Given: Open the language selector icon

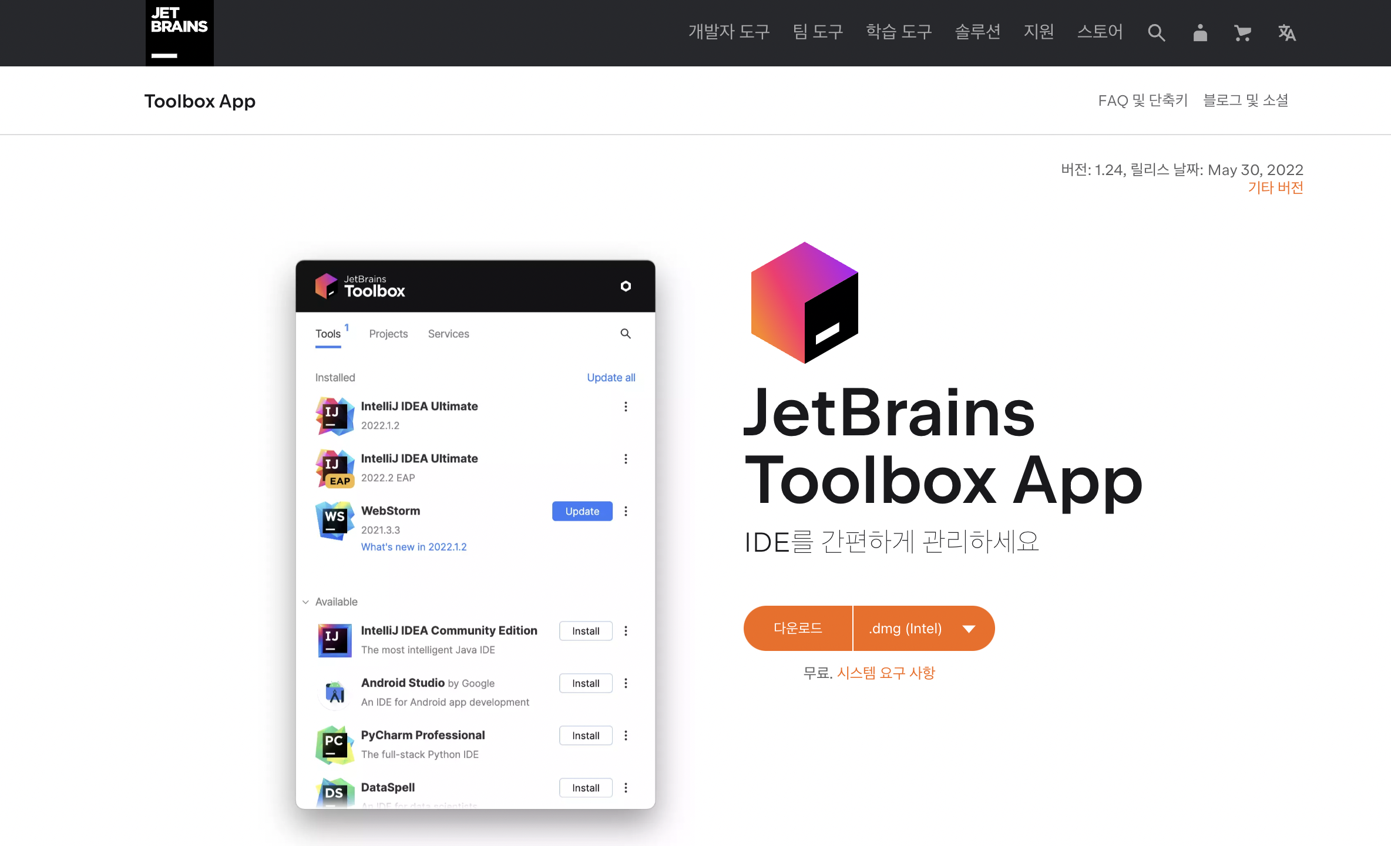Looking at the screenshot, I should click(1286, 33).
